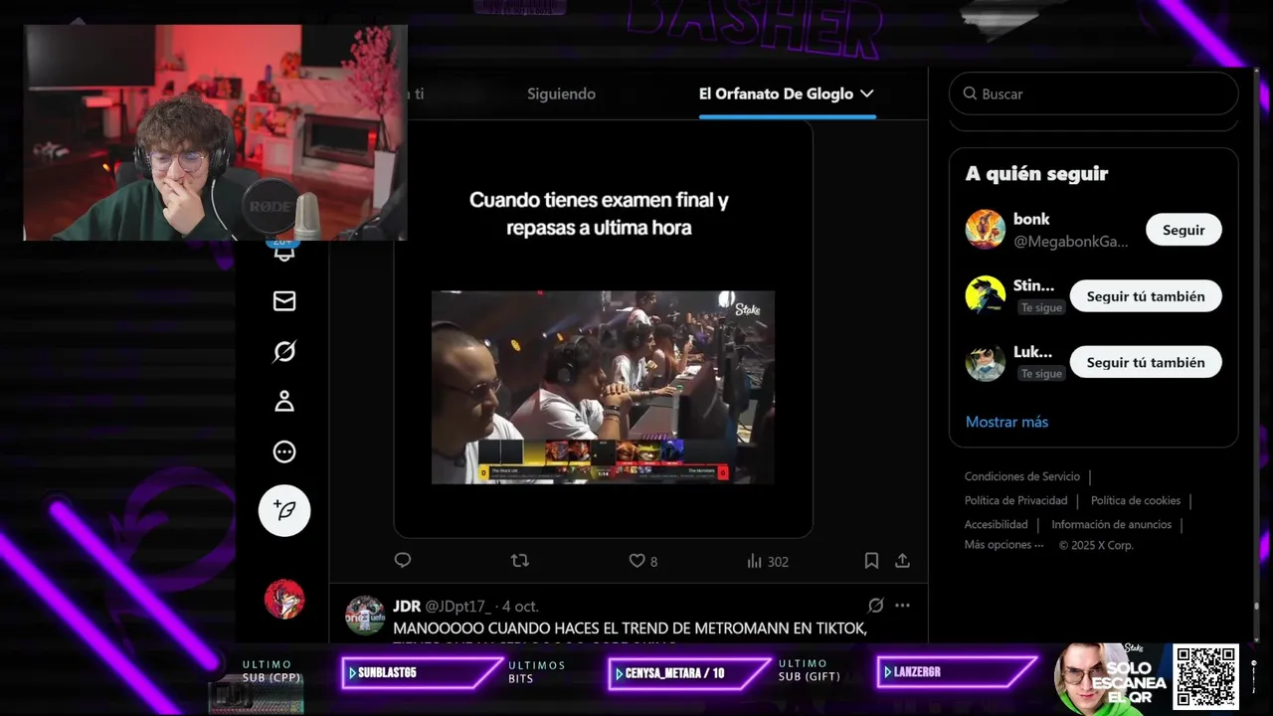
Task: Click the streamer webcam overlay
Action: click(215, 132)
